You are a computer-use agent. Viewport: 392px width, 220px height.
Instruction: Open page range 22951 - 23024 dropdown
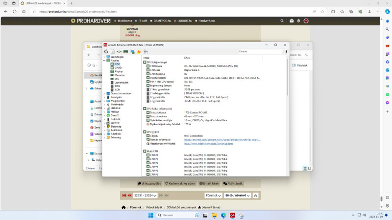pos(145,196)
